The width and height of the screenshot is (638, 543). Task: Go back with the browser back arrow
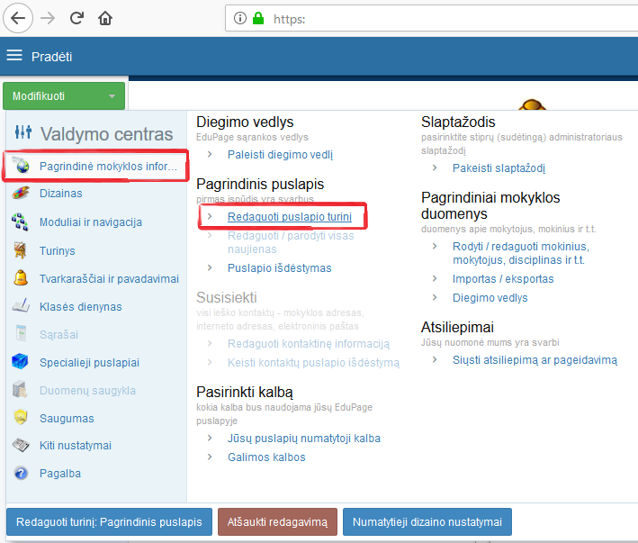click(18, 18)
